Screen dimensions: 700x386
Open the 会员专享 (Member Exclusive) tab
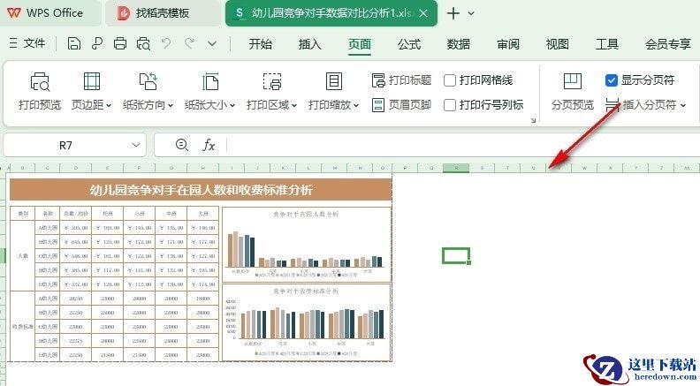[668, 44]
